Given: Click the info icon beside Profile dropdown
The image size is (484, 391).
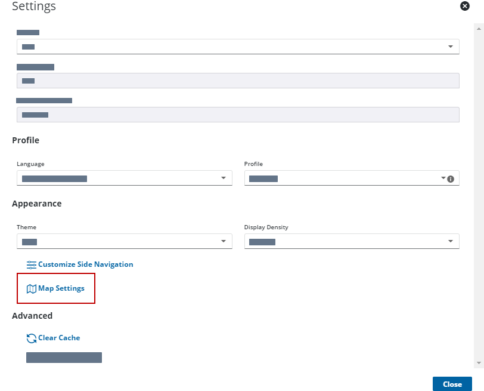Looking at the screenshot, I should click(451, 178).
